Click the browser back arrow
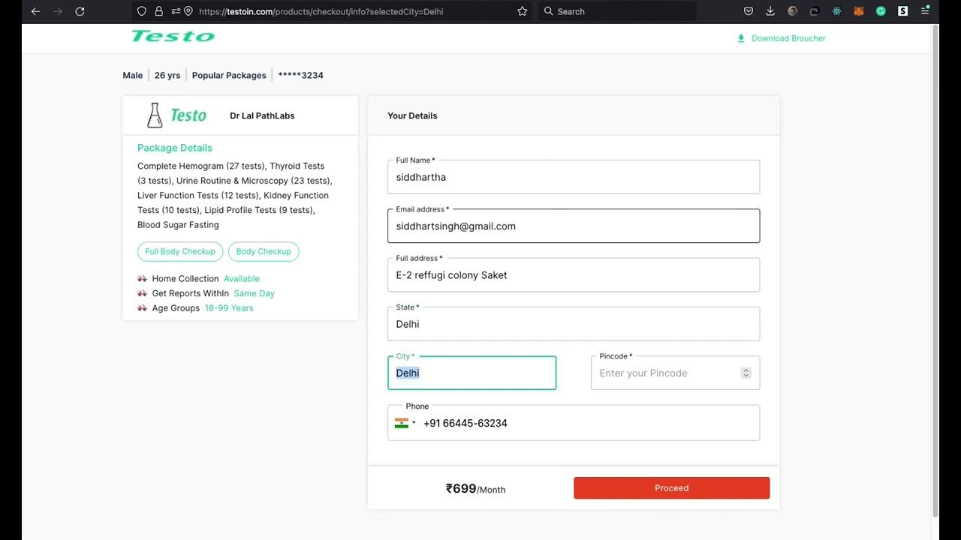 click(35, 11)
